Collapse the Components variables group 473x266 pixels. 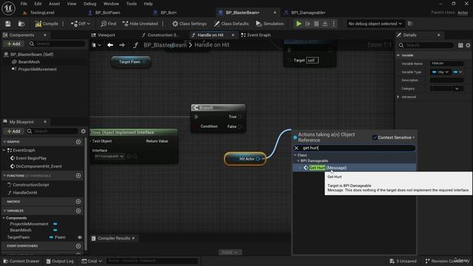coord(4,218)
